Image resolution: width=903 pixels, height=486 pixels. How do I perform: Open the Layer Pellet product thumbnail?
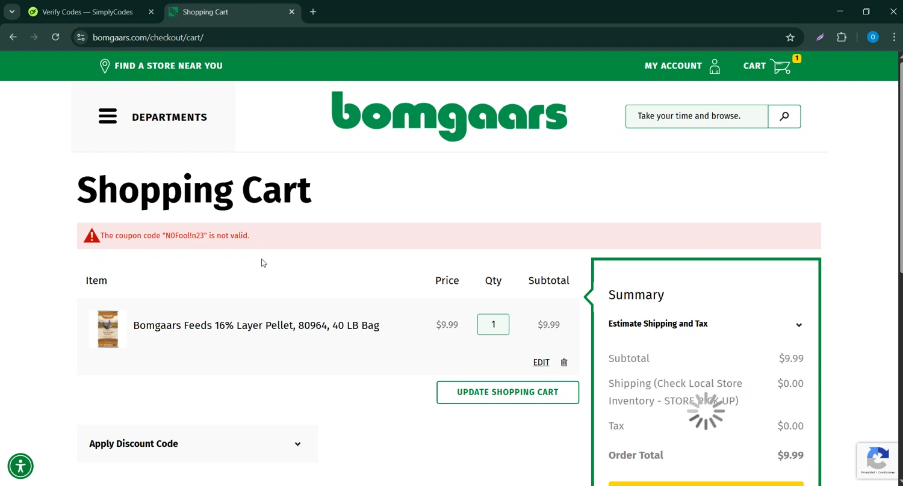[108, 329]
